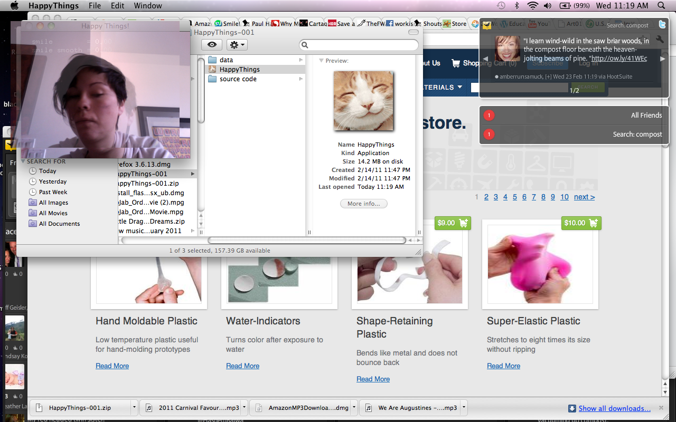Open dropdown arrow for HappyThings-001.zip download
Screen dimensions: 676x422
135,408
